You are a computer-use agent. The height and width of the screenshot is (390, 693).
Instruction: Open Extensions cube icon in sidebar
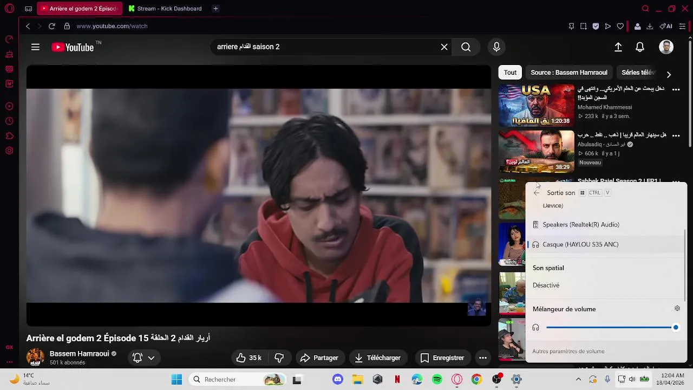(9, 136)
